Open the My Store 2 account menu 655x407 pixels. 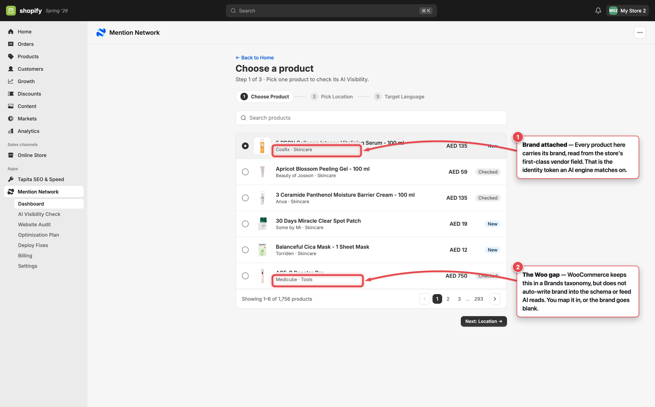pyautogui.click(x=627, y=10)
